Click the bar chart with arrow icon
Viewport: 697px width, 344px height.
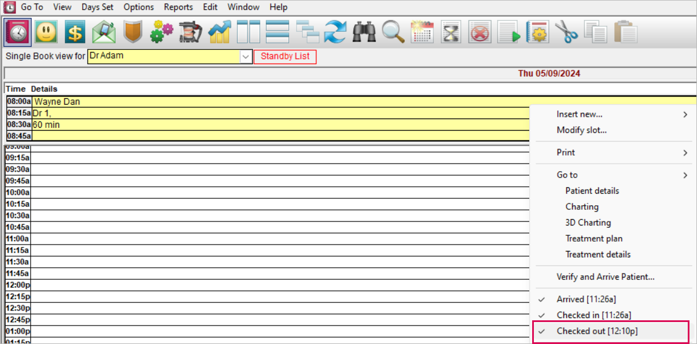[220, 32]
